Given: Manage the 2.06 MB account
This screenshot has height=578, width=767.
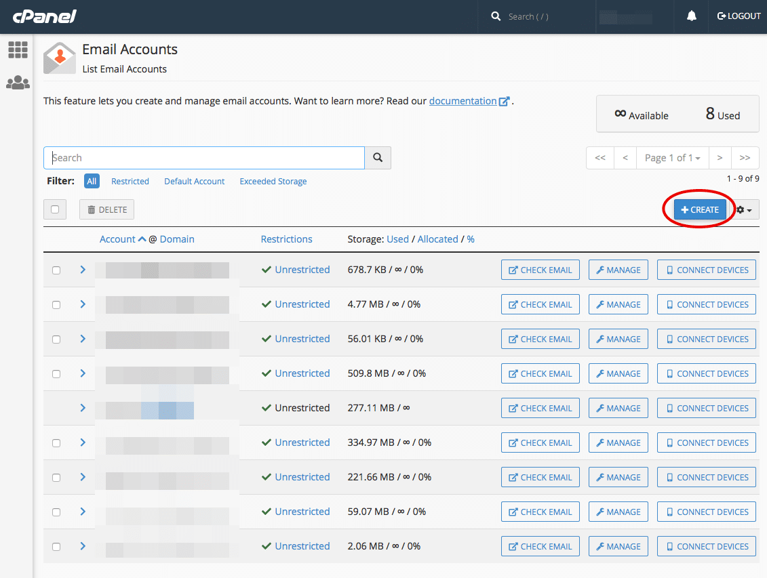Looking at the screenshot, I should click(x=618, y=546).
